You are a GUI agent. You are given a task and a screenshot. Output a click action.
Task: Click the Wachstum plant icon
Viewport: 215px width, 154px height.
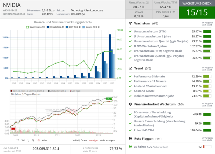[x=130, y=23]
